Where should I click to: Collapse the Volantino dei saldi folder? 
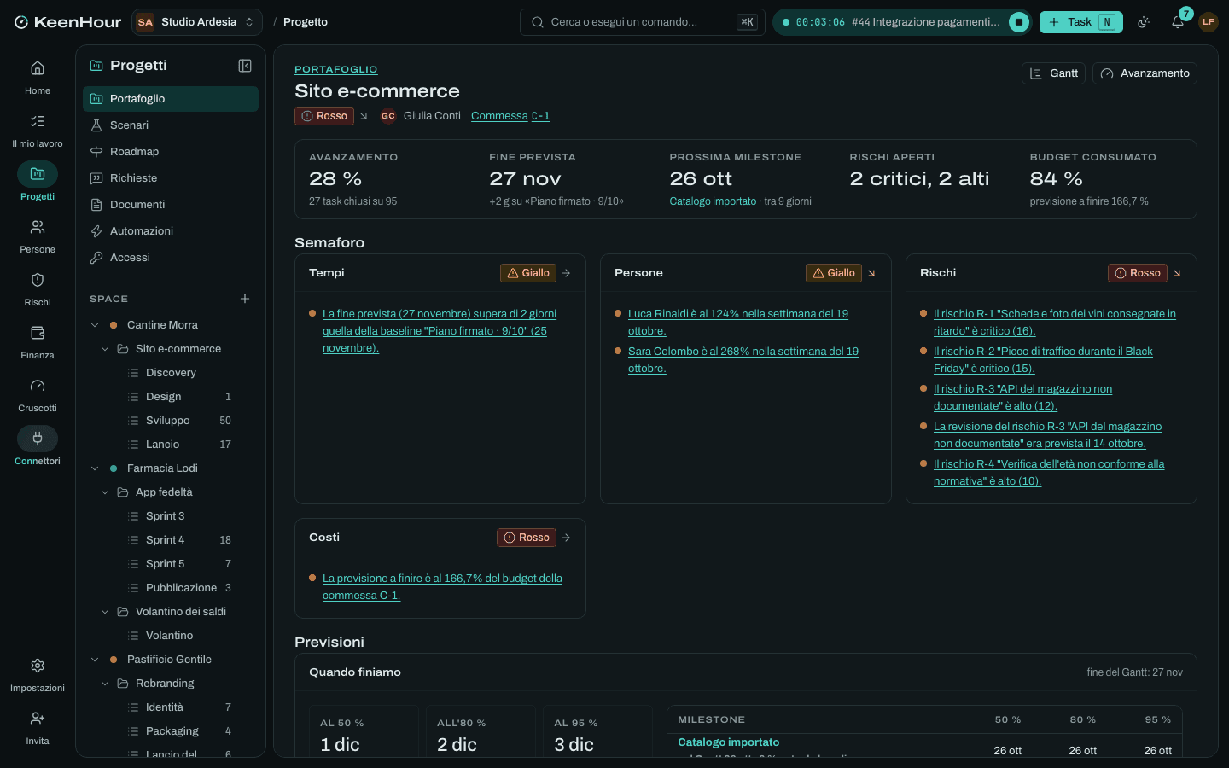point(105,612)
